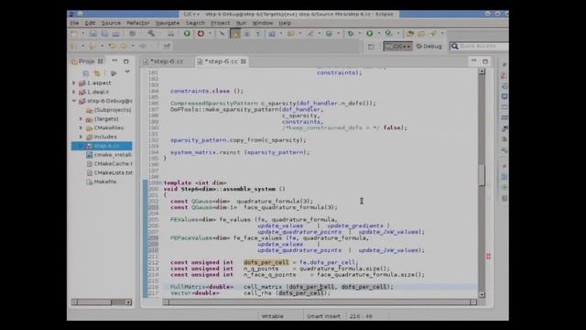Close the active *step-6.cc editor tab

pyautogui.click(x=244, y=61)
